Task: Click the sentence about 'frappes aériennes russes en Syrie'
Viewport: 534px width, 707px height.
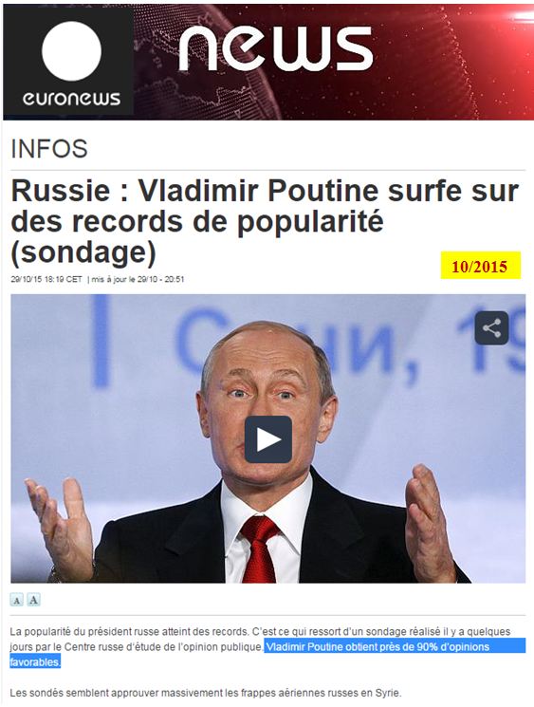Action: 205,693
